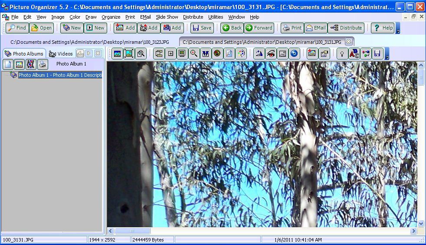
Task: Click the Forward navigation button
Action: pyautogui.click(x=259, y=28)
